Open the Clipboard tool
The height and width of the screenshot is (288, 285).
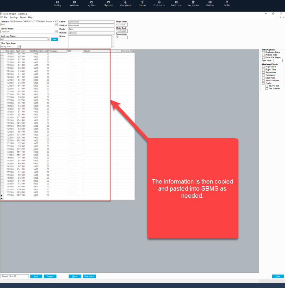(109, 3)
